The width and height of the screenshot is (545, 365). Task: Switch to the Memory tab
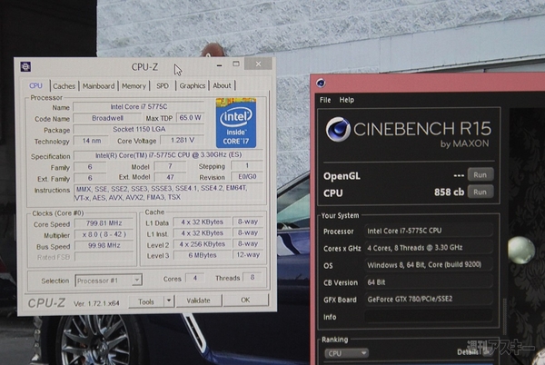click(134, 86)
